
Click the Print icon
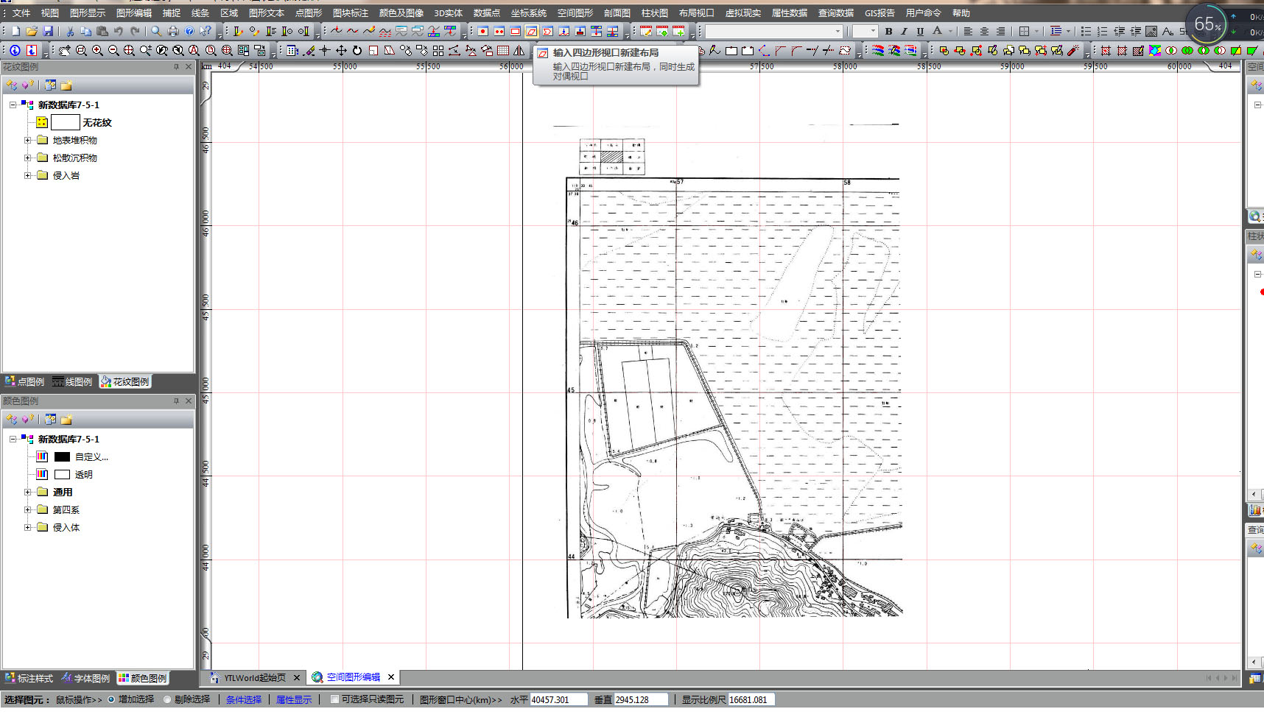(x=173, y=32)
